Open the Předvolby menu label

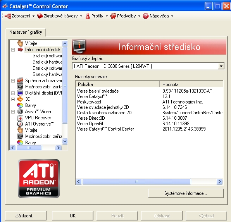point(126,16)
